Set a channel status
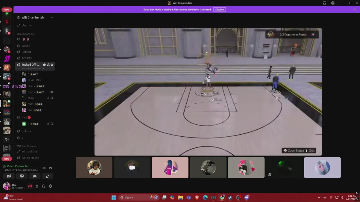 coord(33,68)
